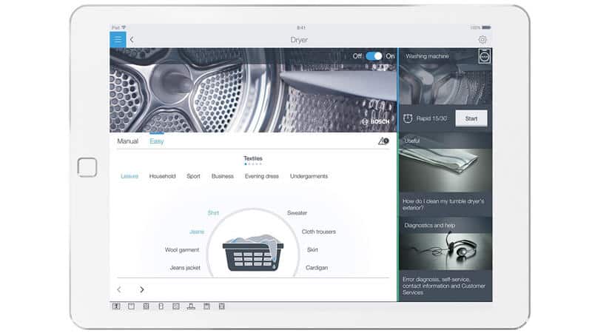Screen dimensions: 592x333
Task: Click the alarm clock icon beside Rapid 15/30
Action: coord(407,118)
